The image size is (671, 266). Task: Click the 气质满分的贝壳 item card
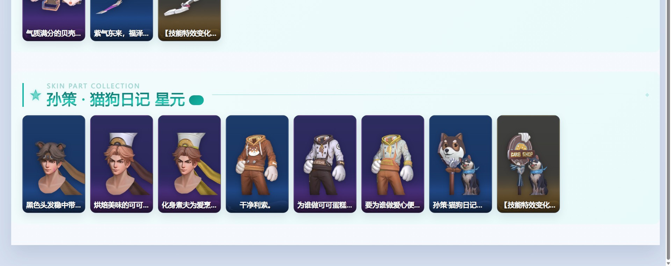[x=54, y=20]
